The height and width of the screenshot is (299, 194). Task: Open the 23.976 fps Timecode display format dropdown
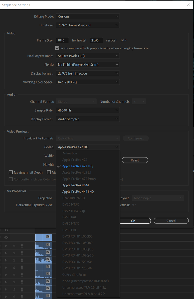click(x=88, y=73)
